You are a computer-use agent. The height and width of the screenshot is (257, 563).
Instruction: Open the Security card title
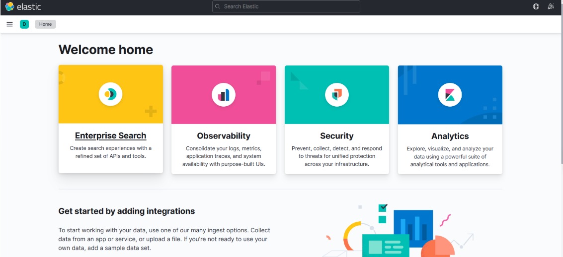tap(337, 136)
